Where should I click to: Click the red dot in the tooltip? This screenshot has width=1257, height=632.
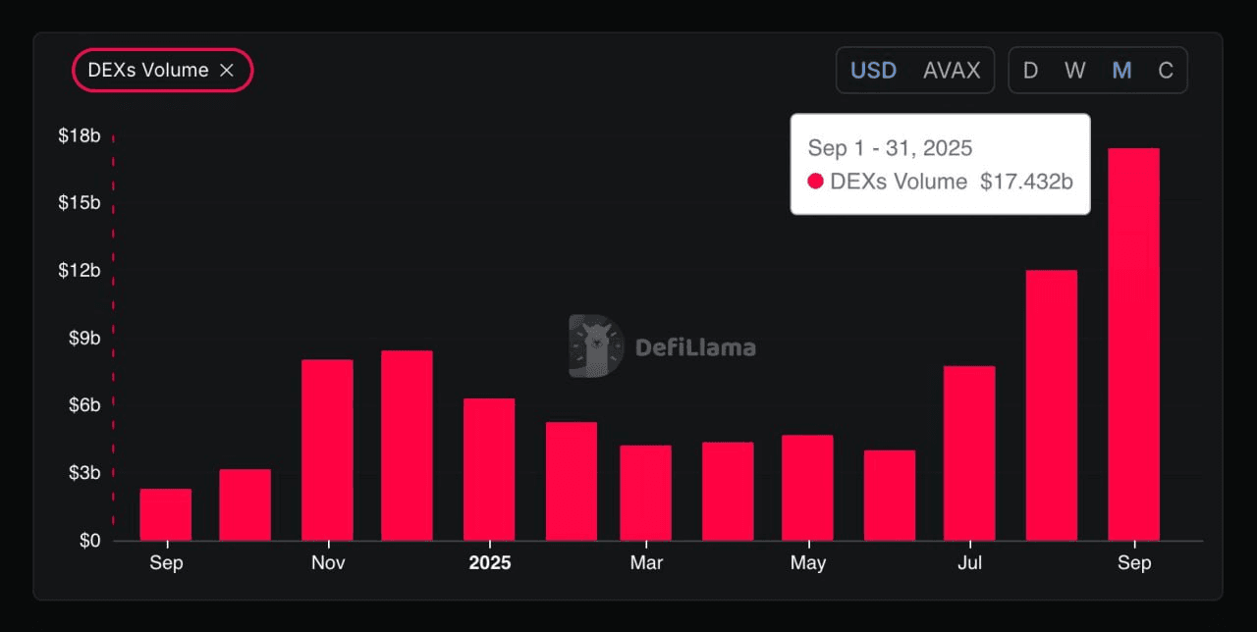[815, 182]
